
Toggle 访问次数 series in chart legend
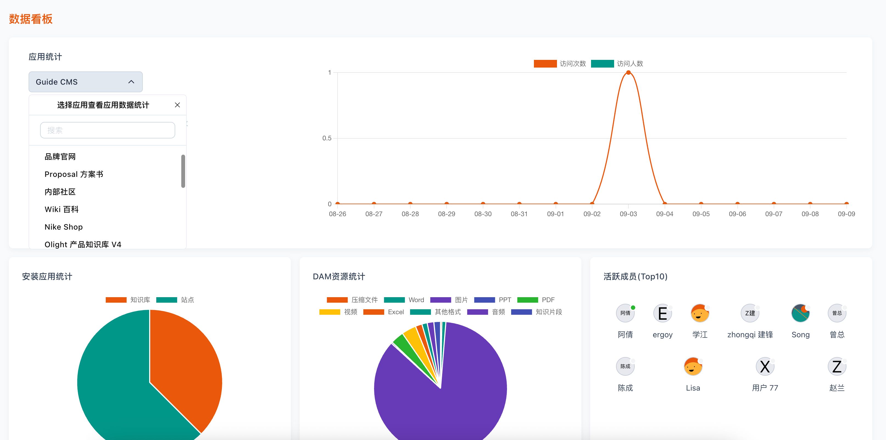pyautogui.click(x=560, y=64)
